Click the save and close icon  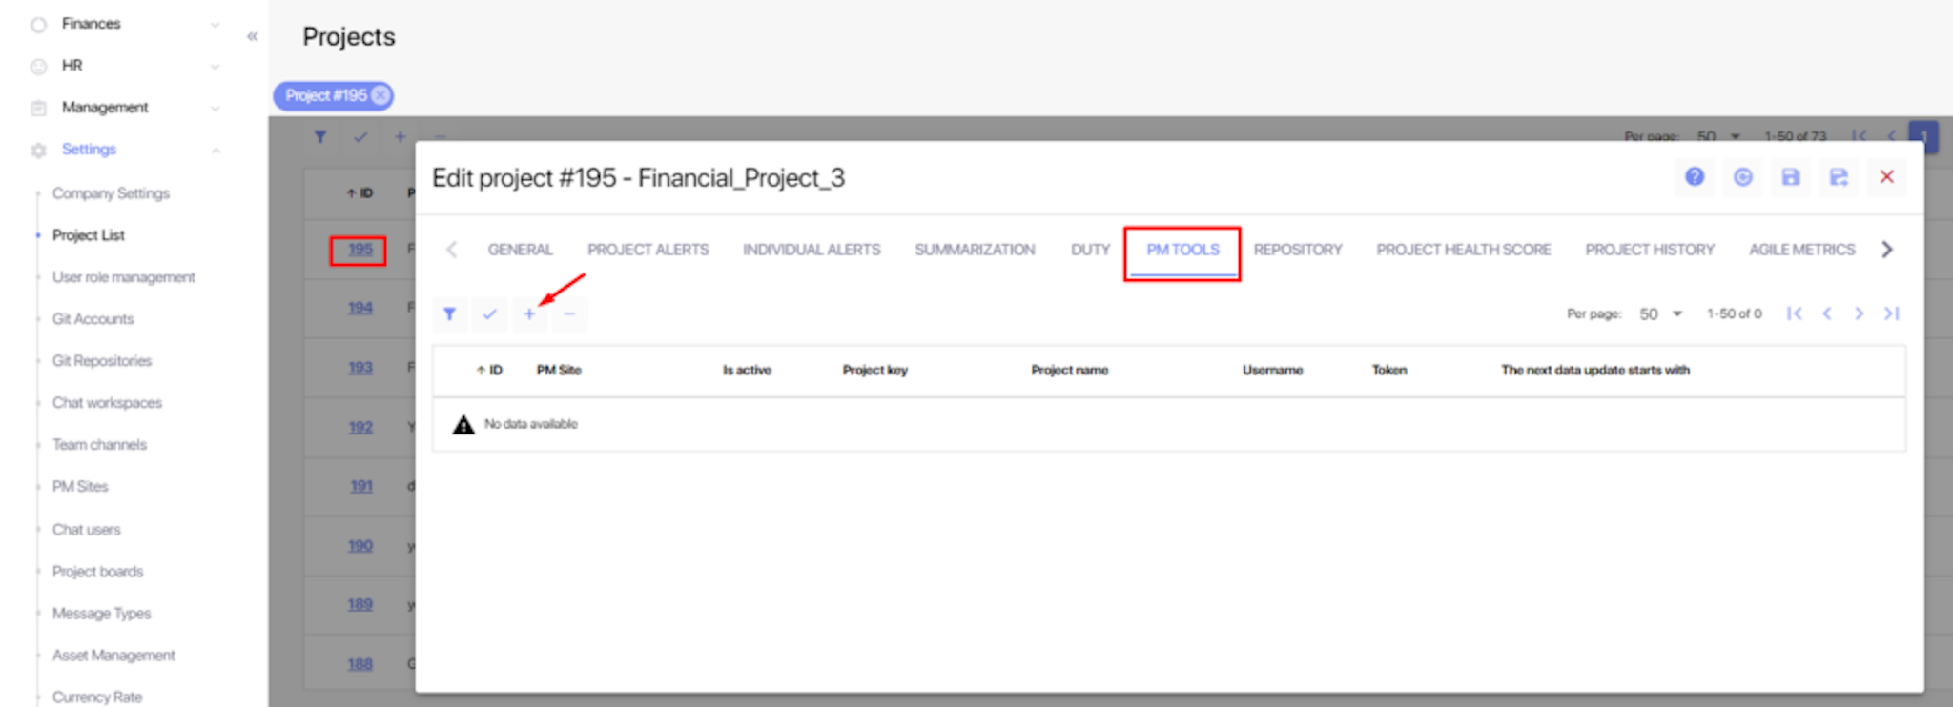pos(1839,177)
